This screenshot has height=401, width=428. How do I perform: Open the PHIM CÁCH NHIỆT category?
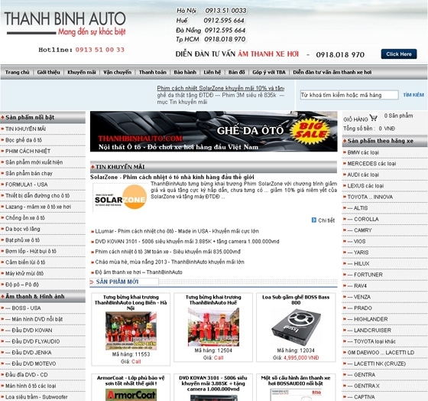(28, 152)
